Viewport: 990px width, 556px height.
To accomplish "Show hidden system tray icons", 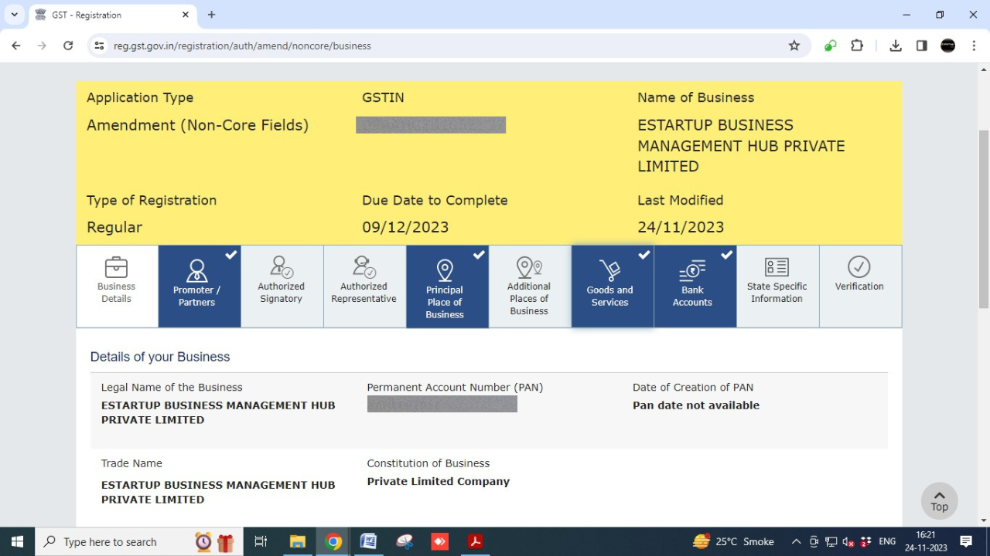I will (796, 541).
